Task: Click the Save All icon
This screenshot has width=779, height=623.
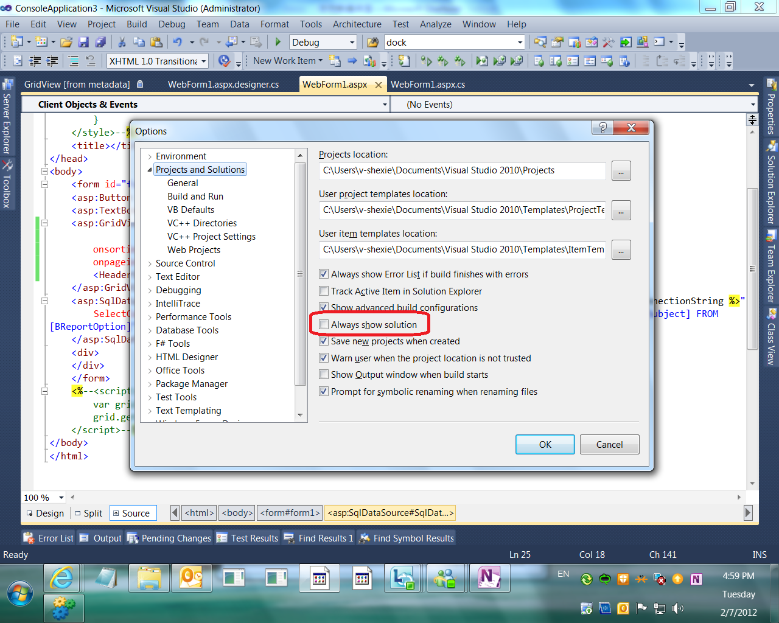Action: click(100, 42)
